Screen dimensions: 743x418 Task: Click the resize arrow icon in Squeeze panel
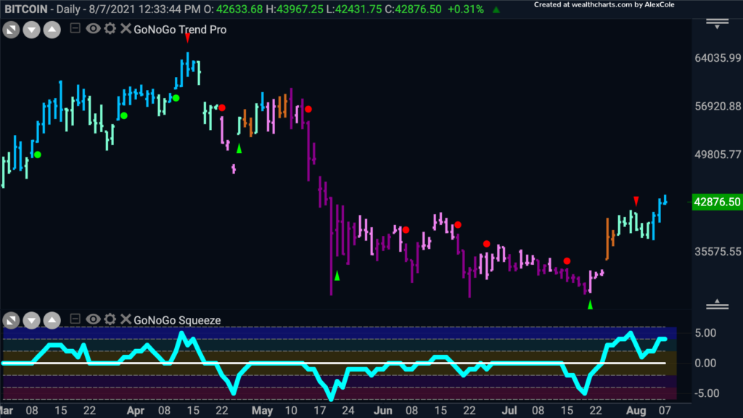(x=11, y=321)
